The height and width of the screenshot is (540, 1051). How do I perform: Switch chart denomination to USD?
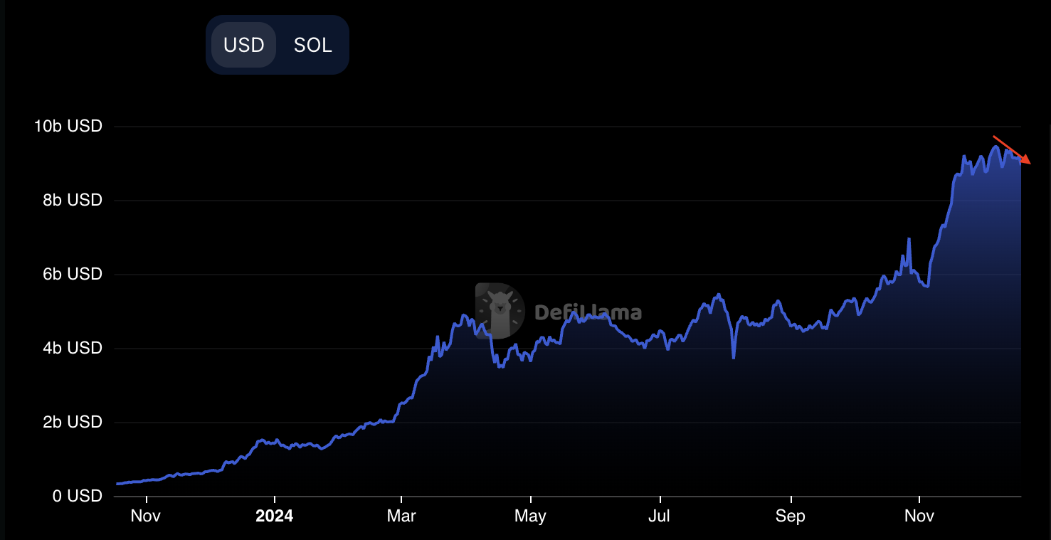[x=244, y=45]
